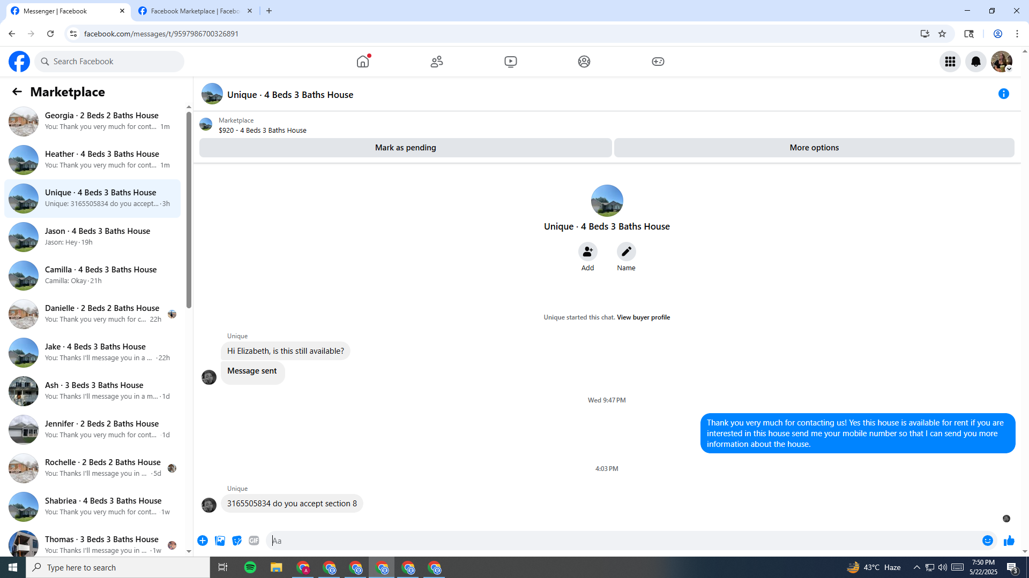The width and height of the screenshot is (1029, 578).
Task: Open the volume control in system tray
Action: pyautogui.click(x=943, y=567)
